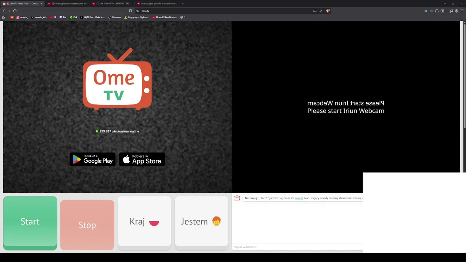466x262 pixels.
Task: Open the TikTok Make Your Day bookmark
Action: point(92,17)
